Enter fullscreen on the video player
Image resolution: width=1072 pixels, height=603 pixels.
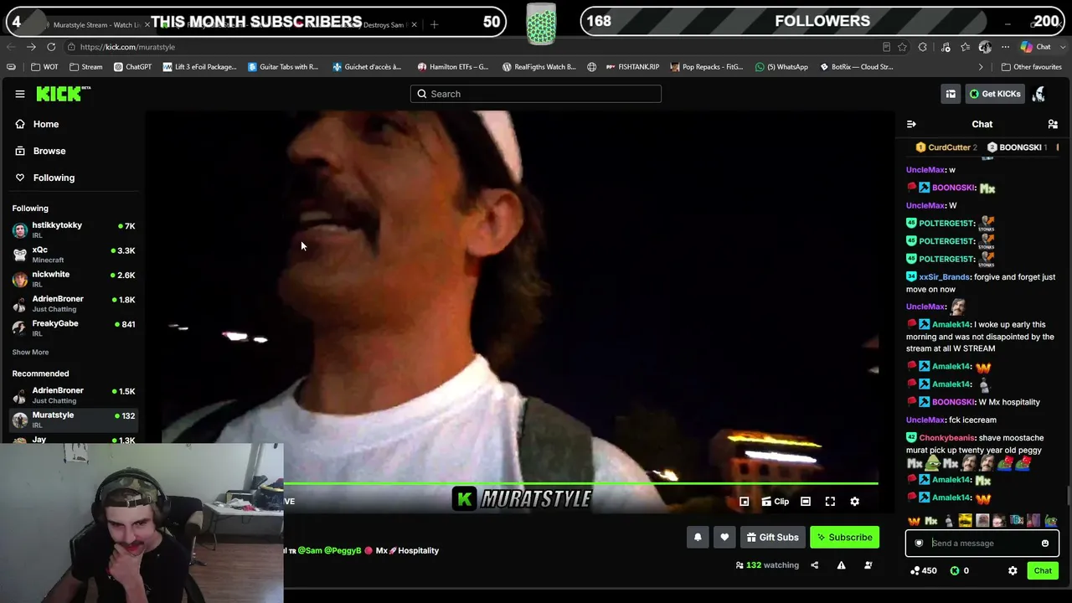click(830, 502)
